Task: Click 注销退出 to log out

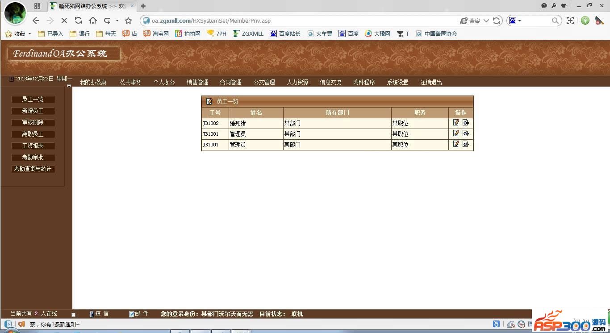Action: pos(431,82)
